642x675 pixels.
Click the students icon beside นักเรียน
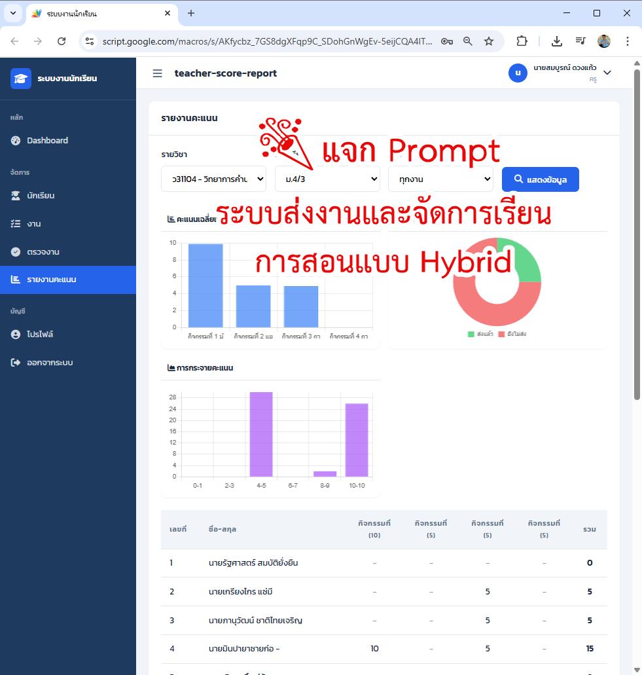(x=16, y=196)
